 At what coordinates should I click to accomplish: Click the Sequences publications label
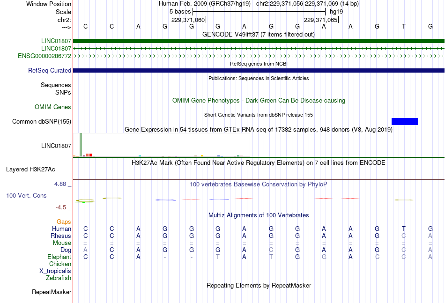point(56,85)
